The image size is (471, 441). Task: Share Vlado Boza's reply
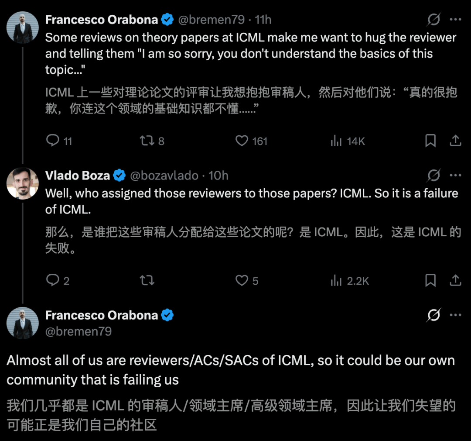455,280
